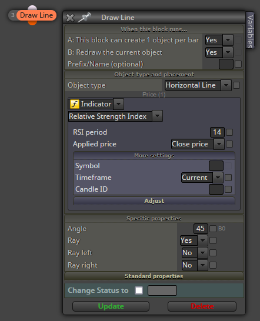This screenshot has width=260, height=321.
Task: Pin the Draw Line panel with pushpin icon
Action: pyautogui.click(x=85, y=18)
